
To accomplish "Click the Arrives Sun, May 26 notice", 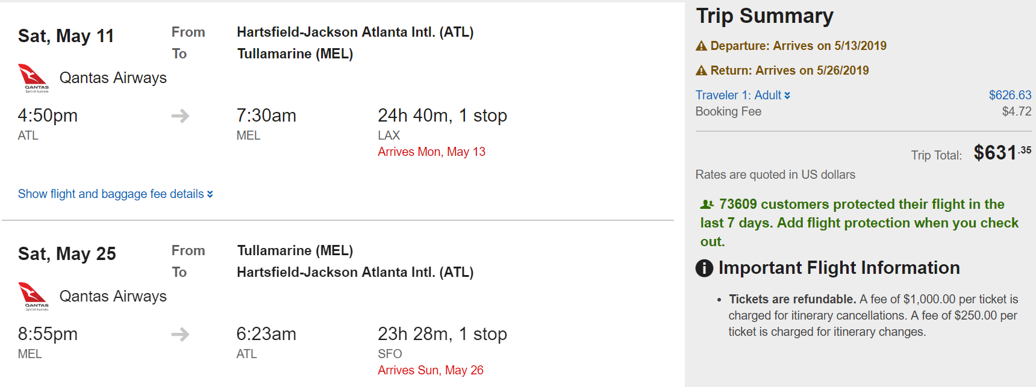I will click(x=430, y=370).
